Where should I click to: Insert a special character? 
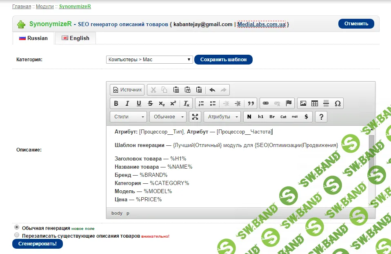tap(337, 102)
